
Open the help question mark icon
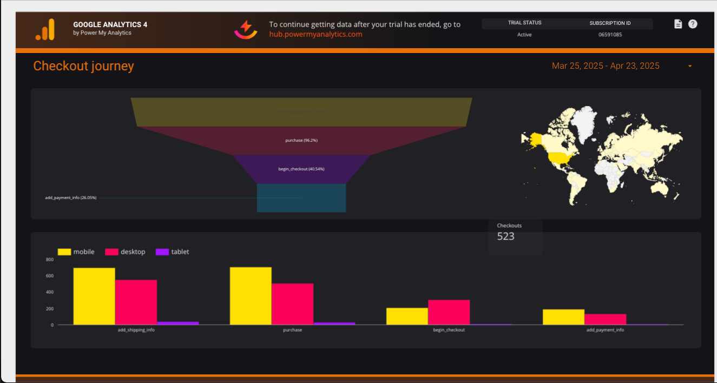click(x=693, y=24)
